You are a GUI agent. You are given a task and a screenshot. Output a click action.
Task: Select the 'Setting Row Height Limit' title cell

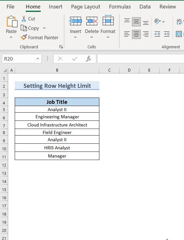point(57,86)
